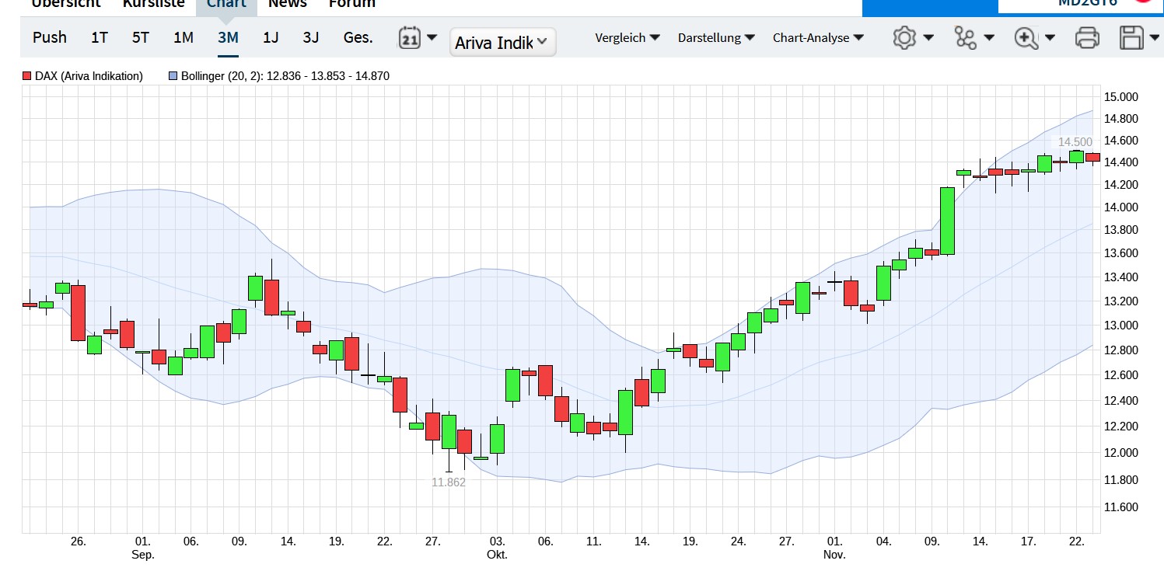1164x571 pixels.
Task: Select the Push real-time timeframe
Action: (50, 37)
